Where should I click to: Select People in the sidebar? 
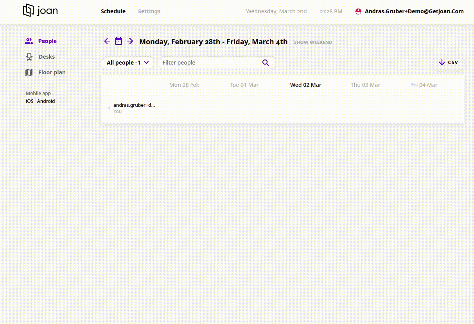coord(47,41)
